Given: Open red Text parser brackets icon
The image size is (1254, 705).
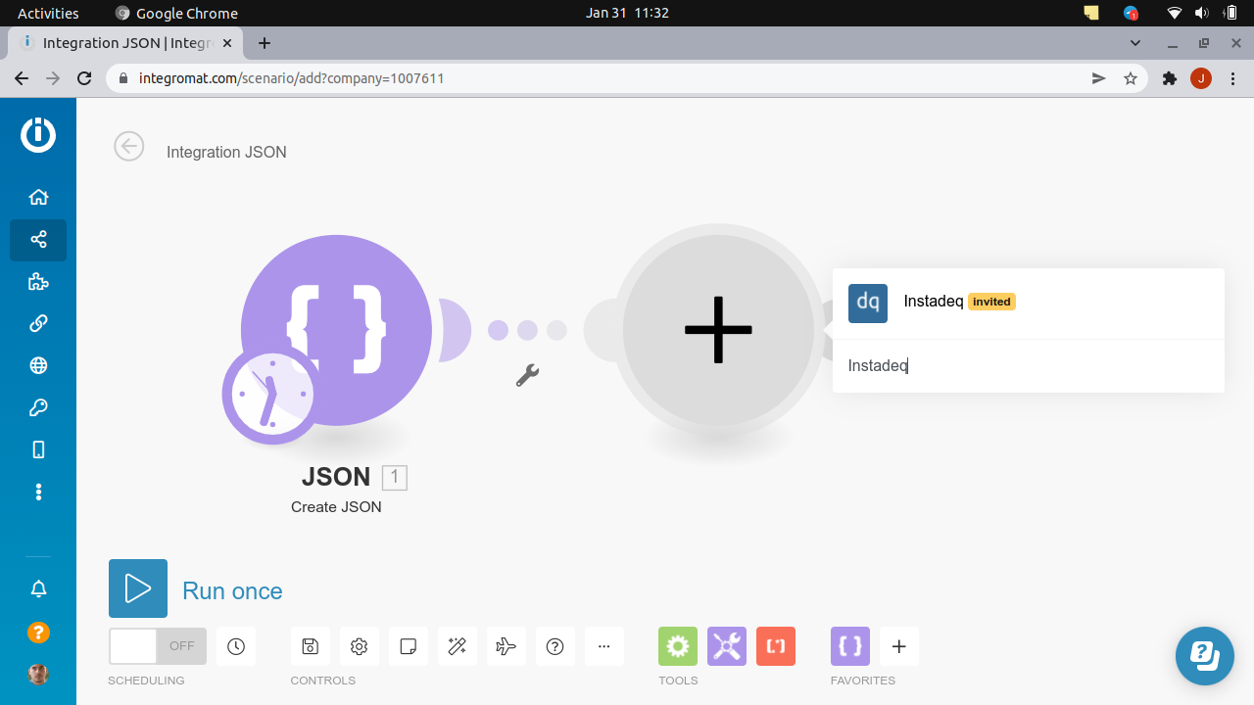Looking at the screenshot, I should click(x=776, y=646).
